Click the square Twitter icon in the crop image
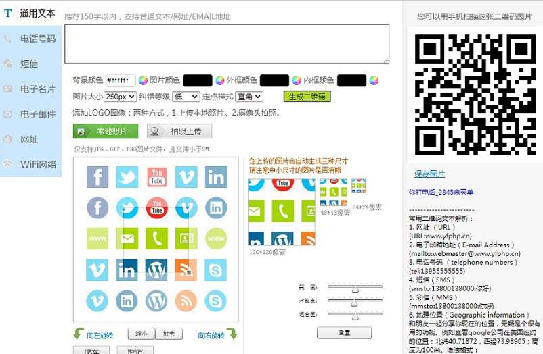Screen dimensions: 543x354 [127, 177]
